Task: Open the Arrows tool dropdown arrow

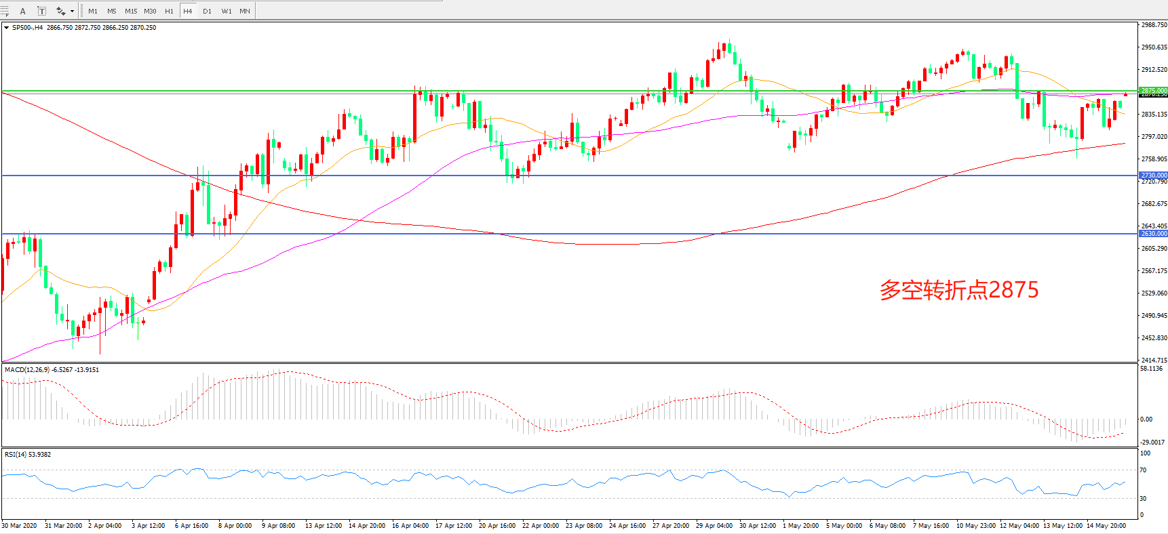Action: (x=72, y=11)
